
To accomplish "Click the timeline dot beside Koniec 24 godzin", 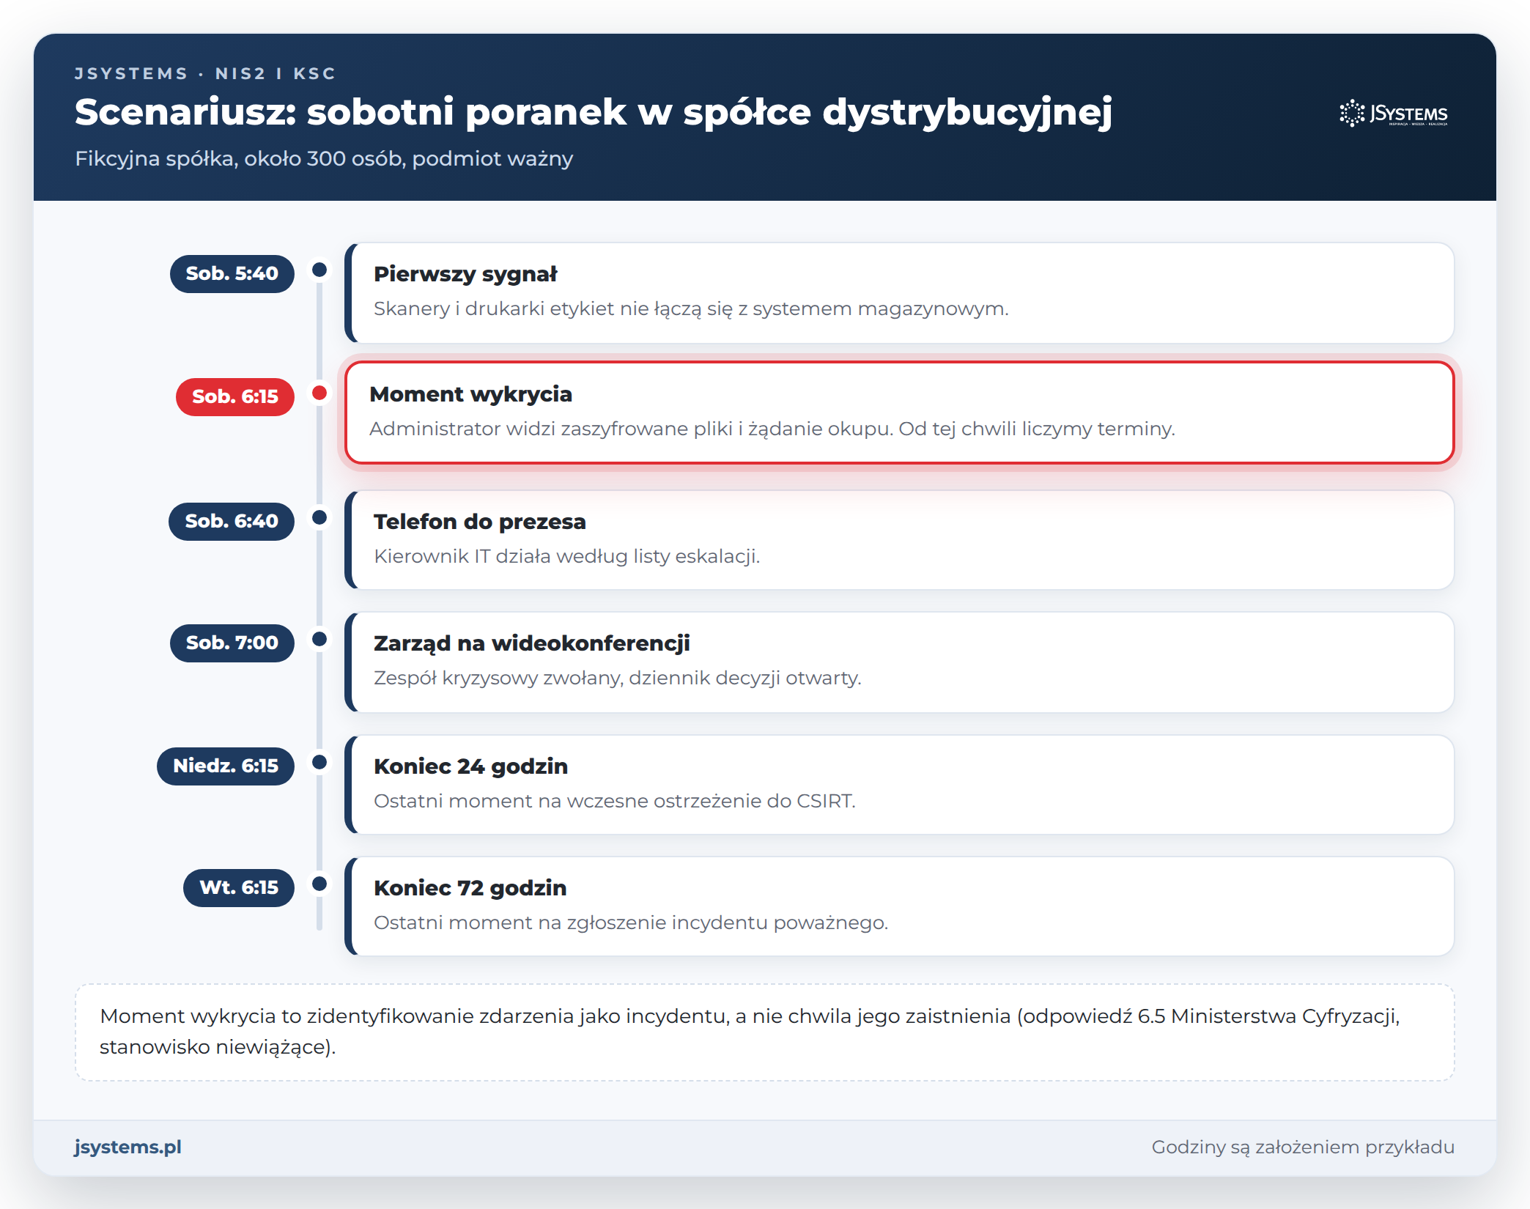I will tap(319, 762).
